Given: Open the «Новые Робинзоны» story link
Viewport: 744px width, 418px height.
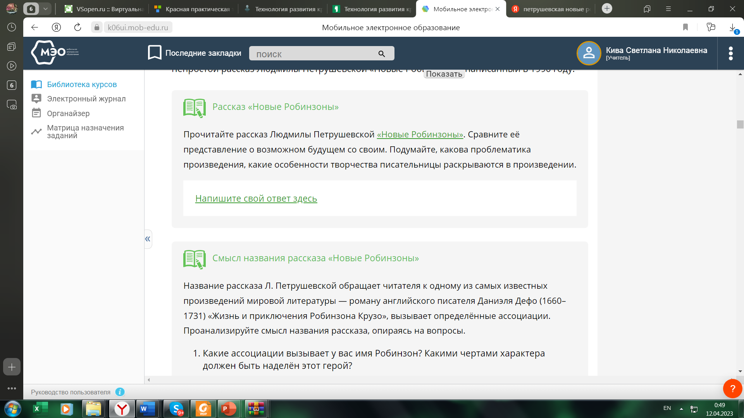Looking at the screenshot, I should [x=420, y=134].
